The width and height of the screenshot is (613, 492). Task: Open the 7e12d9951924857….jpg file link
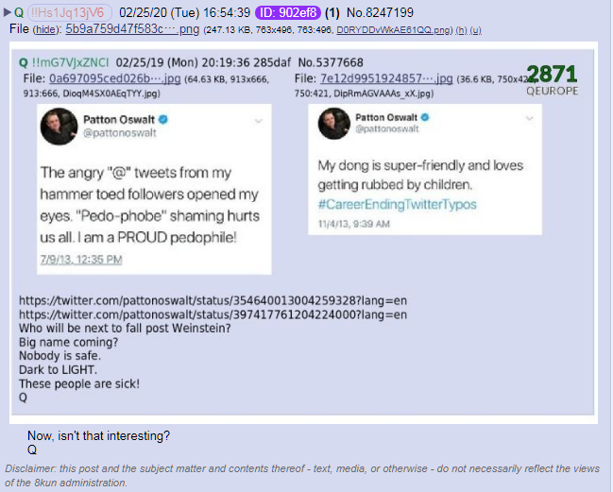pos(386,79)
